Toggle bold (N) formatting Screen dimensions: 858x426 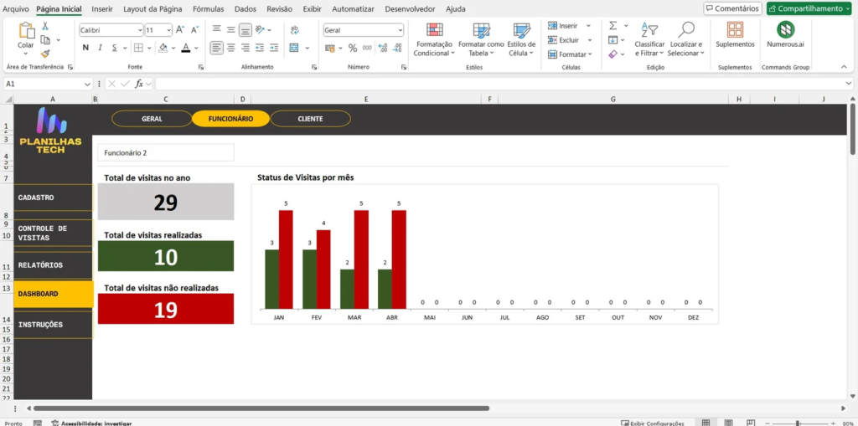85,48
